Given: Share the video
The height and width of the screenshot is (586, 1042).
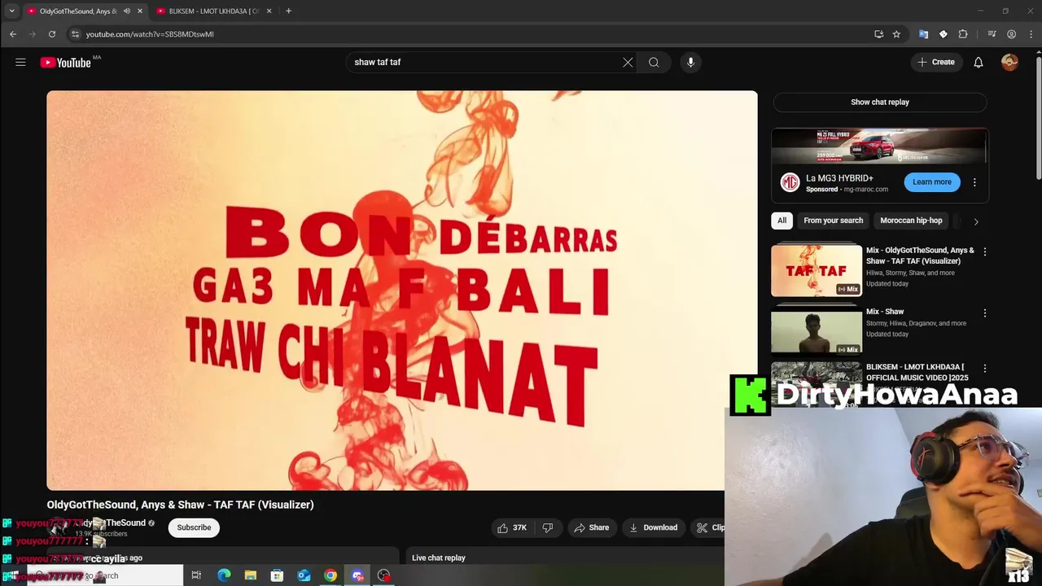Looking at the screenshot, I should point(591,527).
